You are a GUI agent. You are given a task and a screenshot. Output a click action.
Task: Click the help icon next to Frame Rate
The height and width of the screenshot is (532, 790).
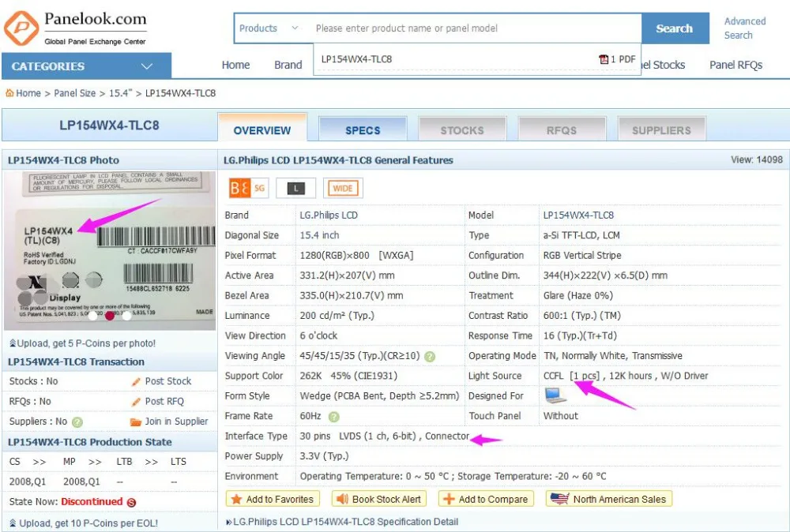coord(333,417)
